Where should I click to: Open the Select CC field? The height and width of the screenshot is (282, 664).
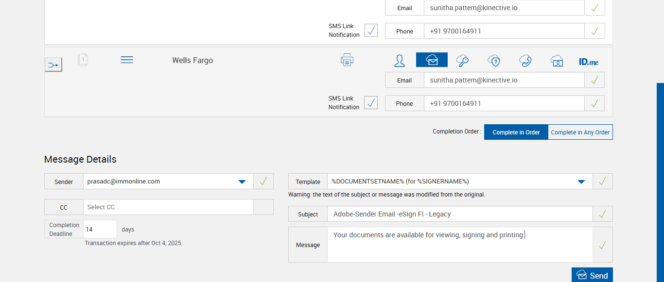tap(168, 207)
